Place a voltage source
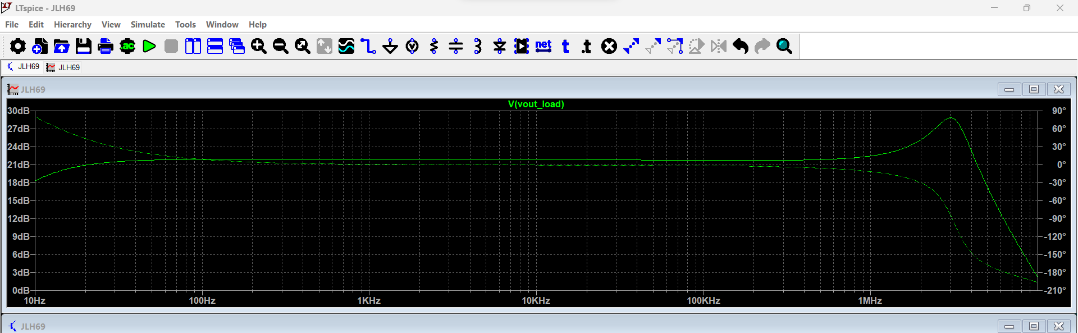The height and width of the screenshot is (333, 1078). click(x=412, y=46)
